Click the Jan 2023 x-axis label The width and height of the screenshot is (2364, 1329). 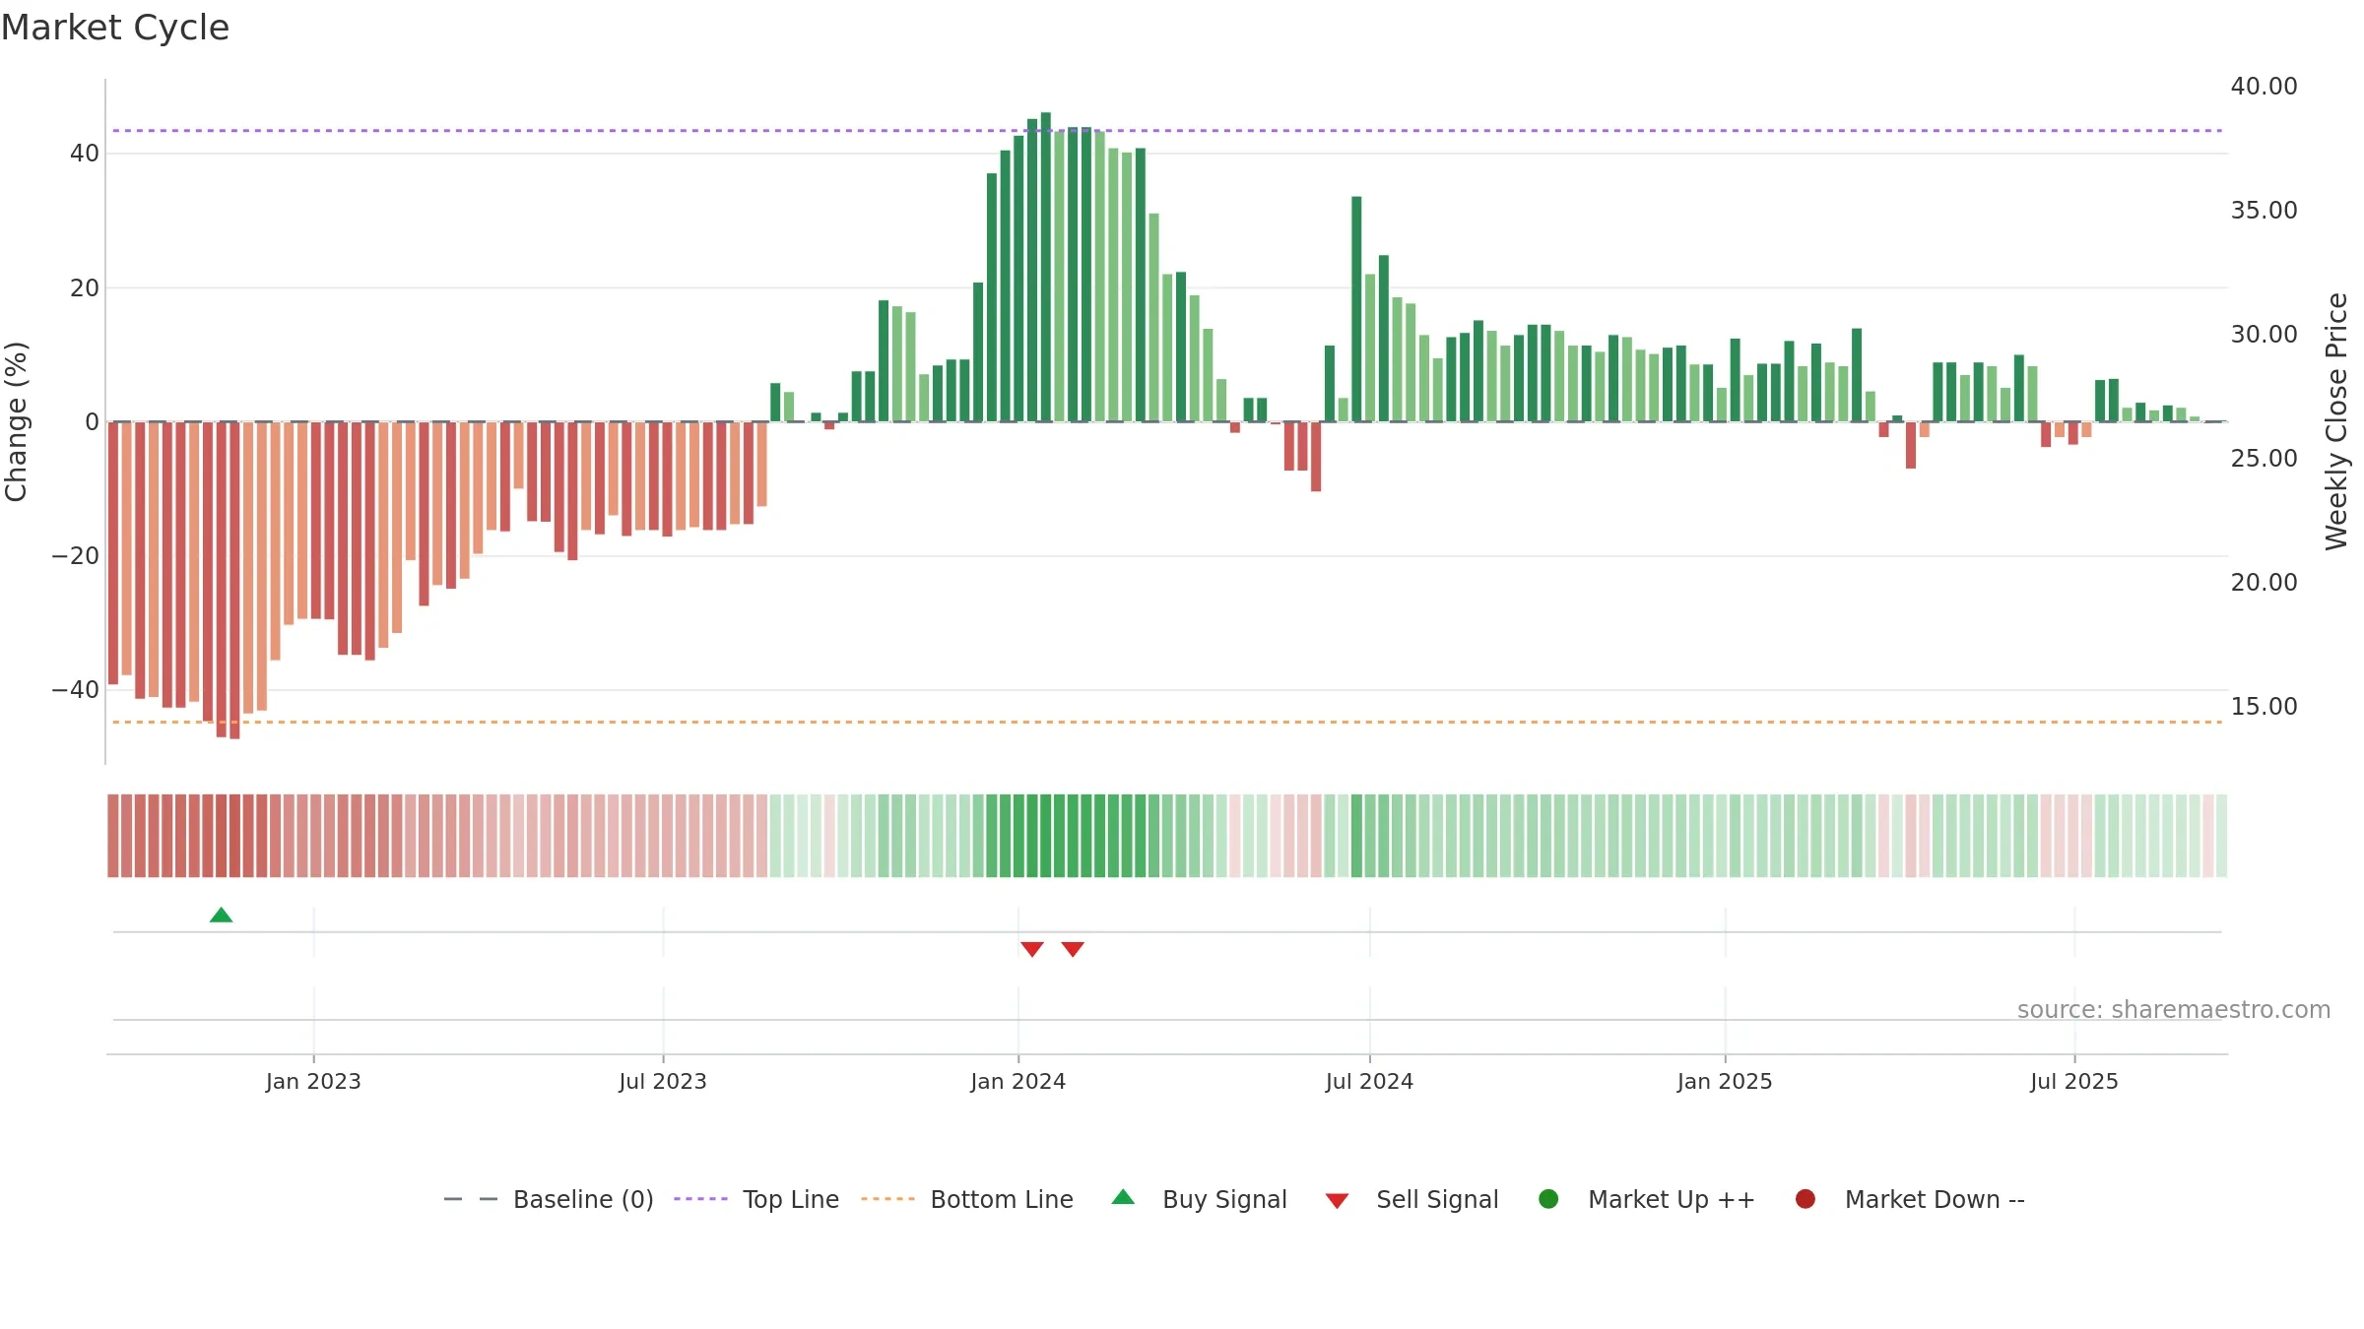click(x=313, y=1082)
